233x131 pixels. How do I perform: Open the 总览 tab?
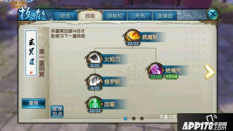pyautogui.click(x=65, y=16)
